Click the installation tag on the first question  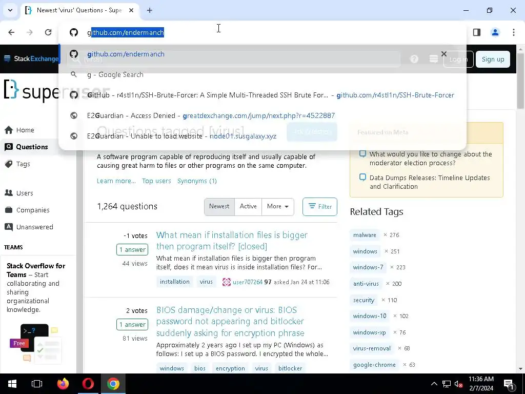(x=174, y=282)
